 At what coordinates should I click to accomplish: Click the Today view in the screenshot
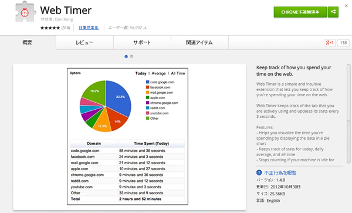141,73
